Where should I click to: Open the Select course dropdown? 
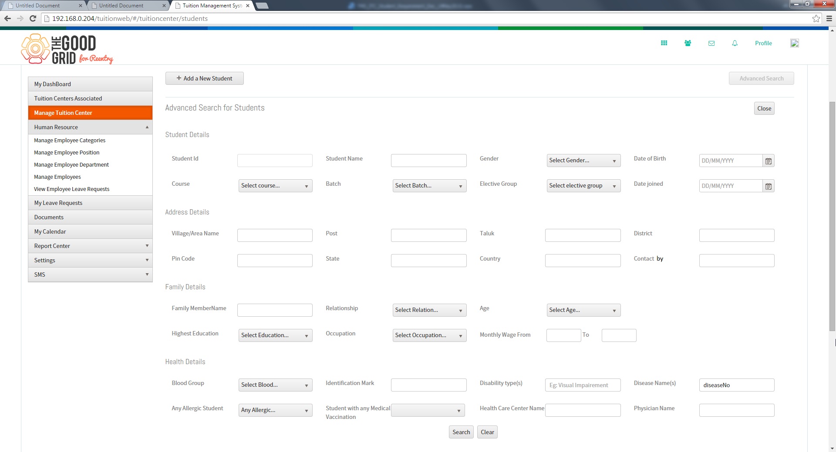[275, 186]
